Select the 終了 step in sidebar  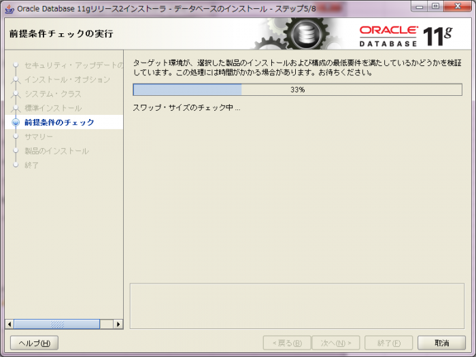click(x=31, y=165)
